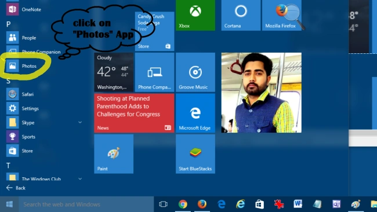
Task: Open Google Chrome on the taskbar
Action: pos(183,204)
